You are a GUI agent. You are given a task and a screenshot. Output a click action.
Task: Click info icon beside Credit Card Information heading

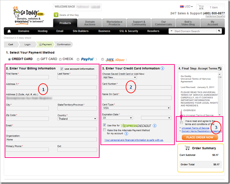tap(163, 68)
